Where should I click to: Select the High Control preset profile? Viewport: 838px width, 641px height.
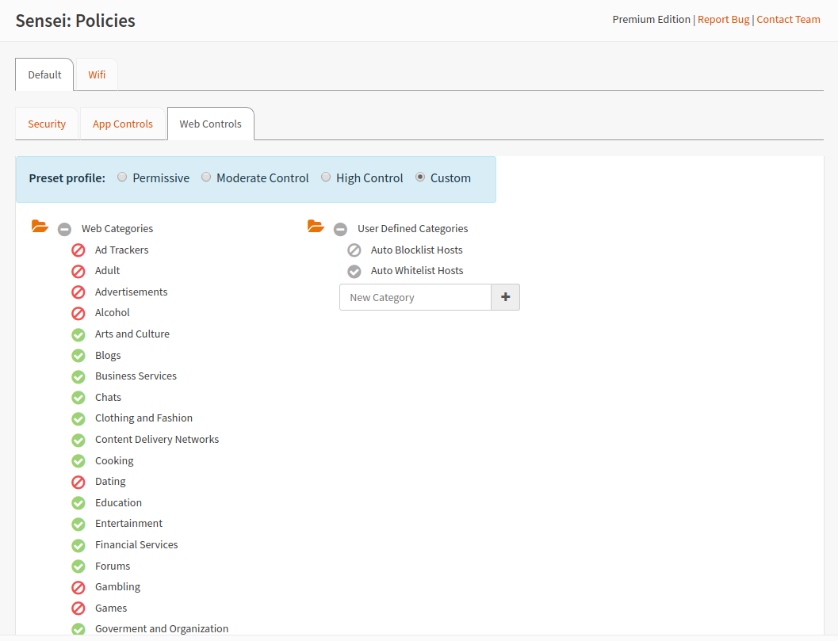coord(326,177)
